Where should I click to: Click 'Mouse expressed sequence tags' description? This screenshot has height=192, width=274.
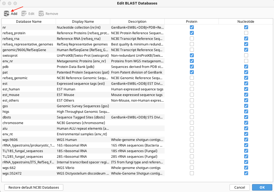(x=137, y=95)
